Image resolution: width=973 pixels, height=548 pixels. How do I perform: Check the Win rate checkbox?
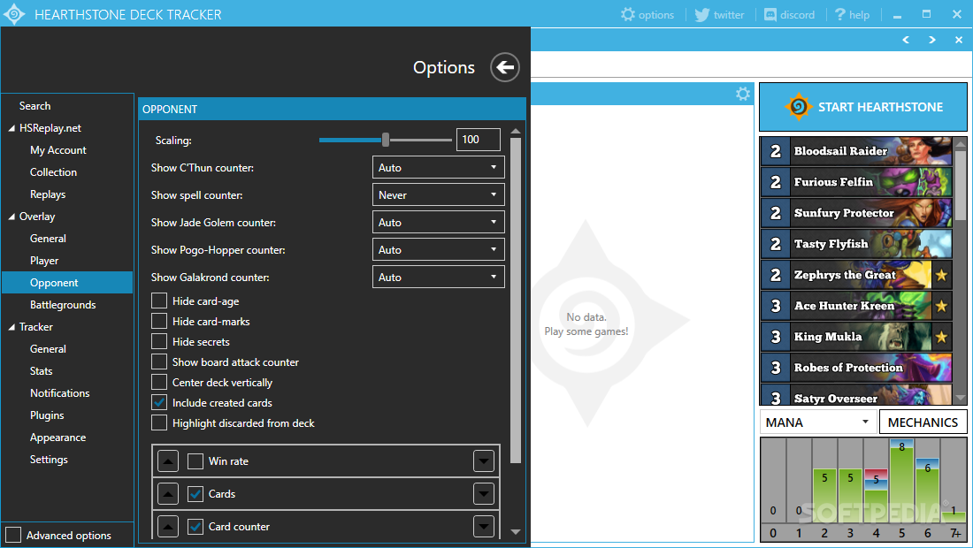195,461
